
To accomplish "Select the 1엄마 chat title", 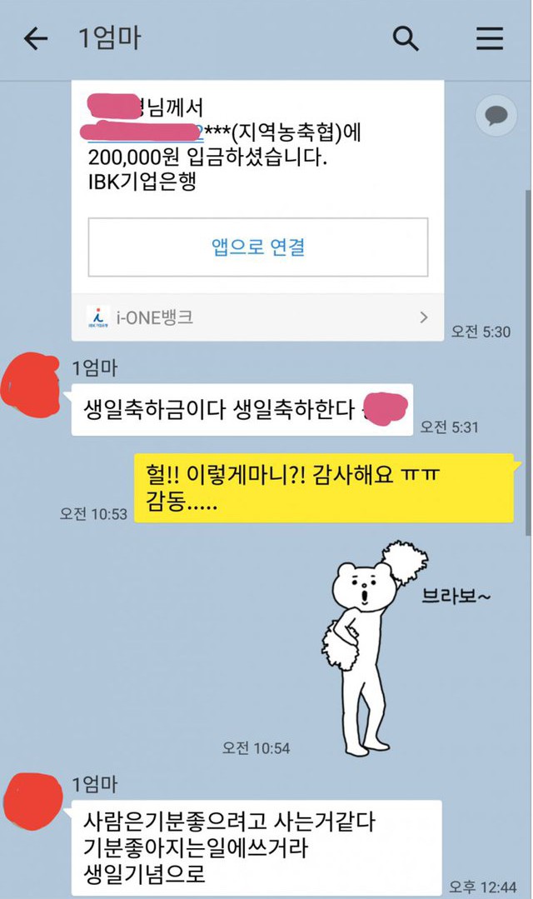I will (109, 38).
